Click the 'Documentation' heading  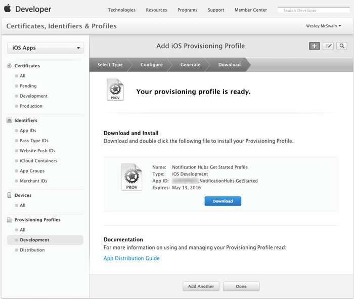point(123,239)
